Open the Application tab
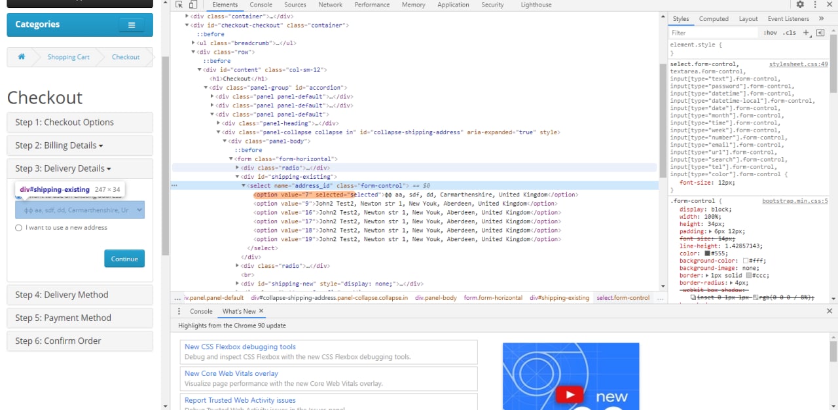The height and width of the screenshot is (410, 838). pyautogui.click(x=453, y=5)
